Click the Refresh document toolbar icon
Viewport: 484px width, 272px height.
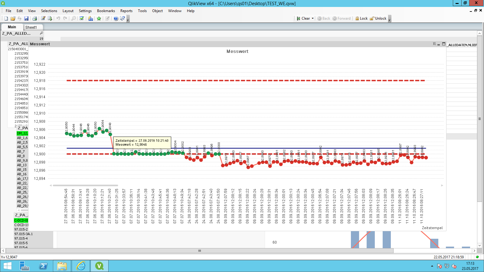(x=19, y=18)
